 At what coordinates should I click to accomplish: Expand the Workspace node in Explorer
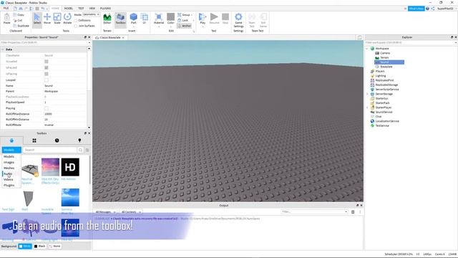(x=367, y=49)
